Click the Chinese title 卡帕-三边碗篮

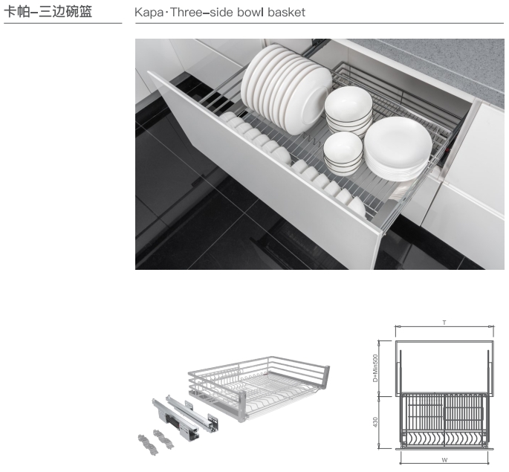48,12
